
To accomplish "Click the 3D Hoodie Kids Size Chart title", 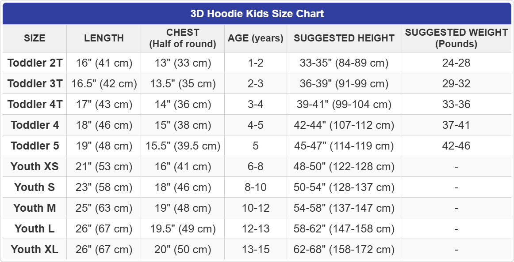I will pyautogui.click(x=257, y=14).
